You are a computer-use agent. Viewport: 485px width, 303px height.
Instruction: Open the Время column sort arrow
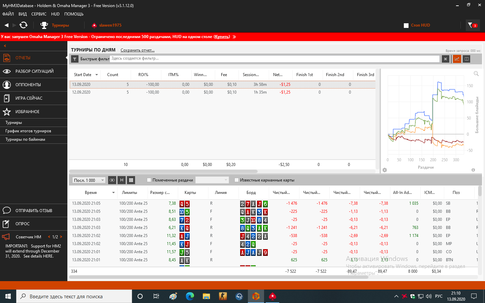pyautogui.click(x=114, y=193)
